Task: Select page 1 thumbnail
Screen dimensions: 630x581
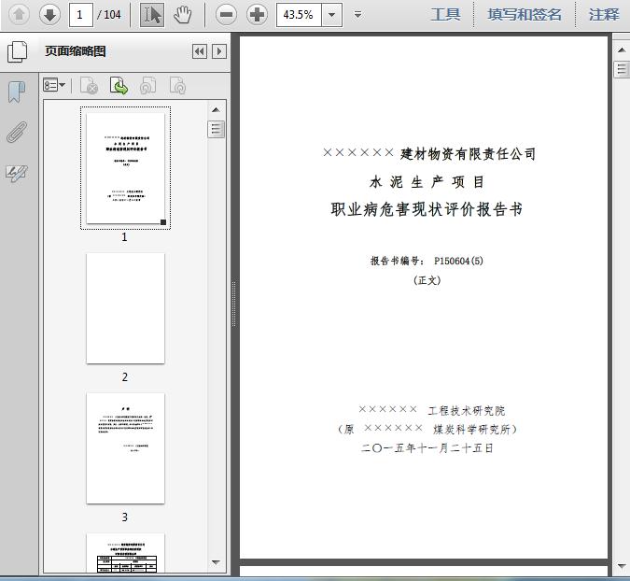Action: [125, 168]
